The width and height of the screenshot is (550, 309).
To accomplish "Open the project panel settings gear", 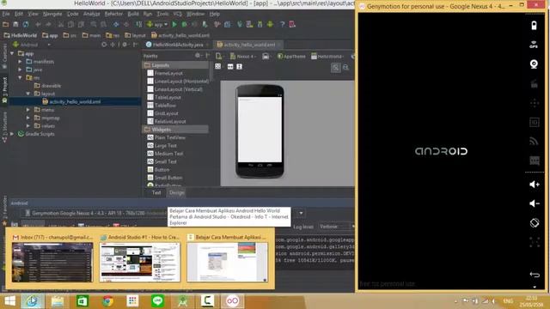I will tap(125, 45).
